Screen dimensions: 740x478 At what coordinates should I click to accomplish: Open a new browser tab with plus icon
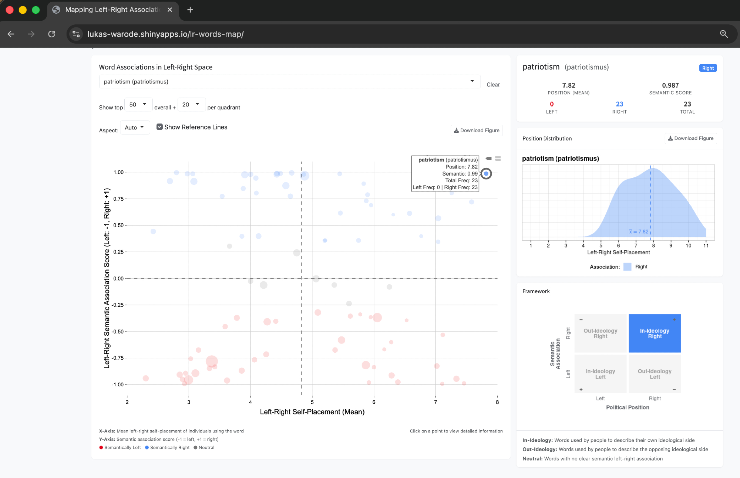click(190, 10)
